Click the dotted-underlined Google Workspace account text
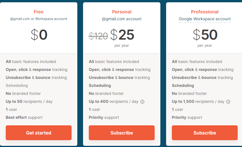Image resolution: width=242 pixels, height=147 pixels. point(205,19)
